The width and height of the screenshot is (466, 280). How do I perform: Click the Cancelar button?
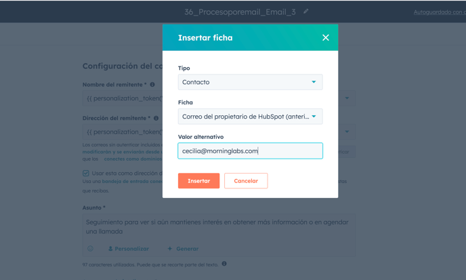(x=246, y=181)
